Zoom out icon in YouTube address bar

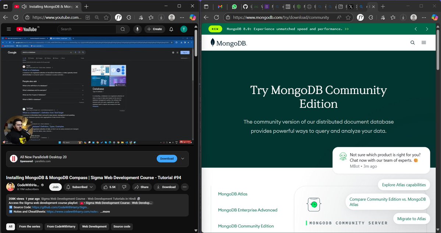[97, 17]
